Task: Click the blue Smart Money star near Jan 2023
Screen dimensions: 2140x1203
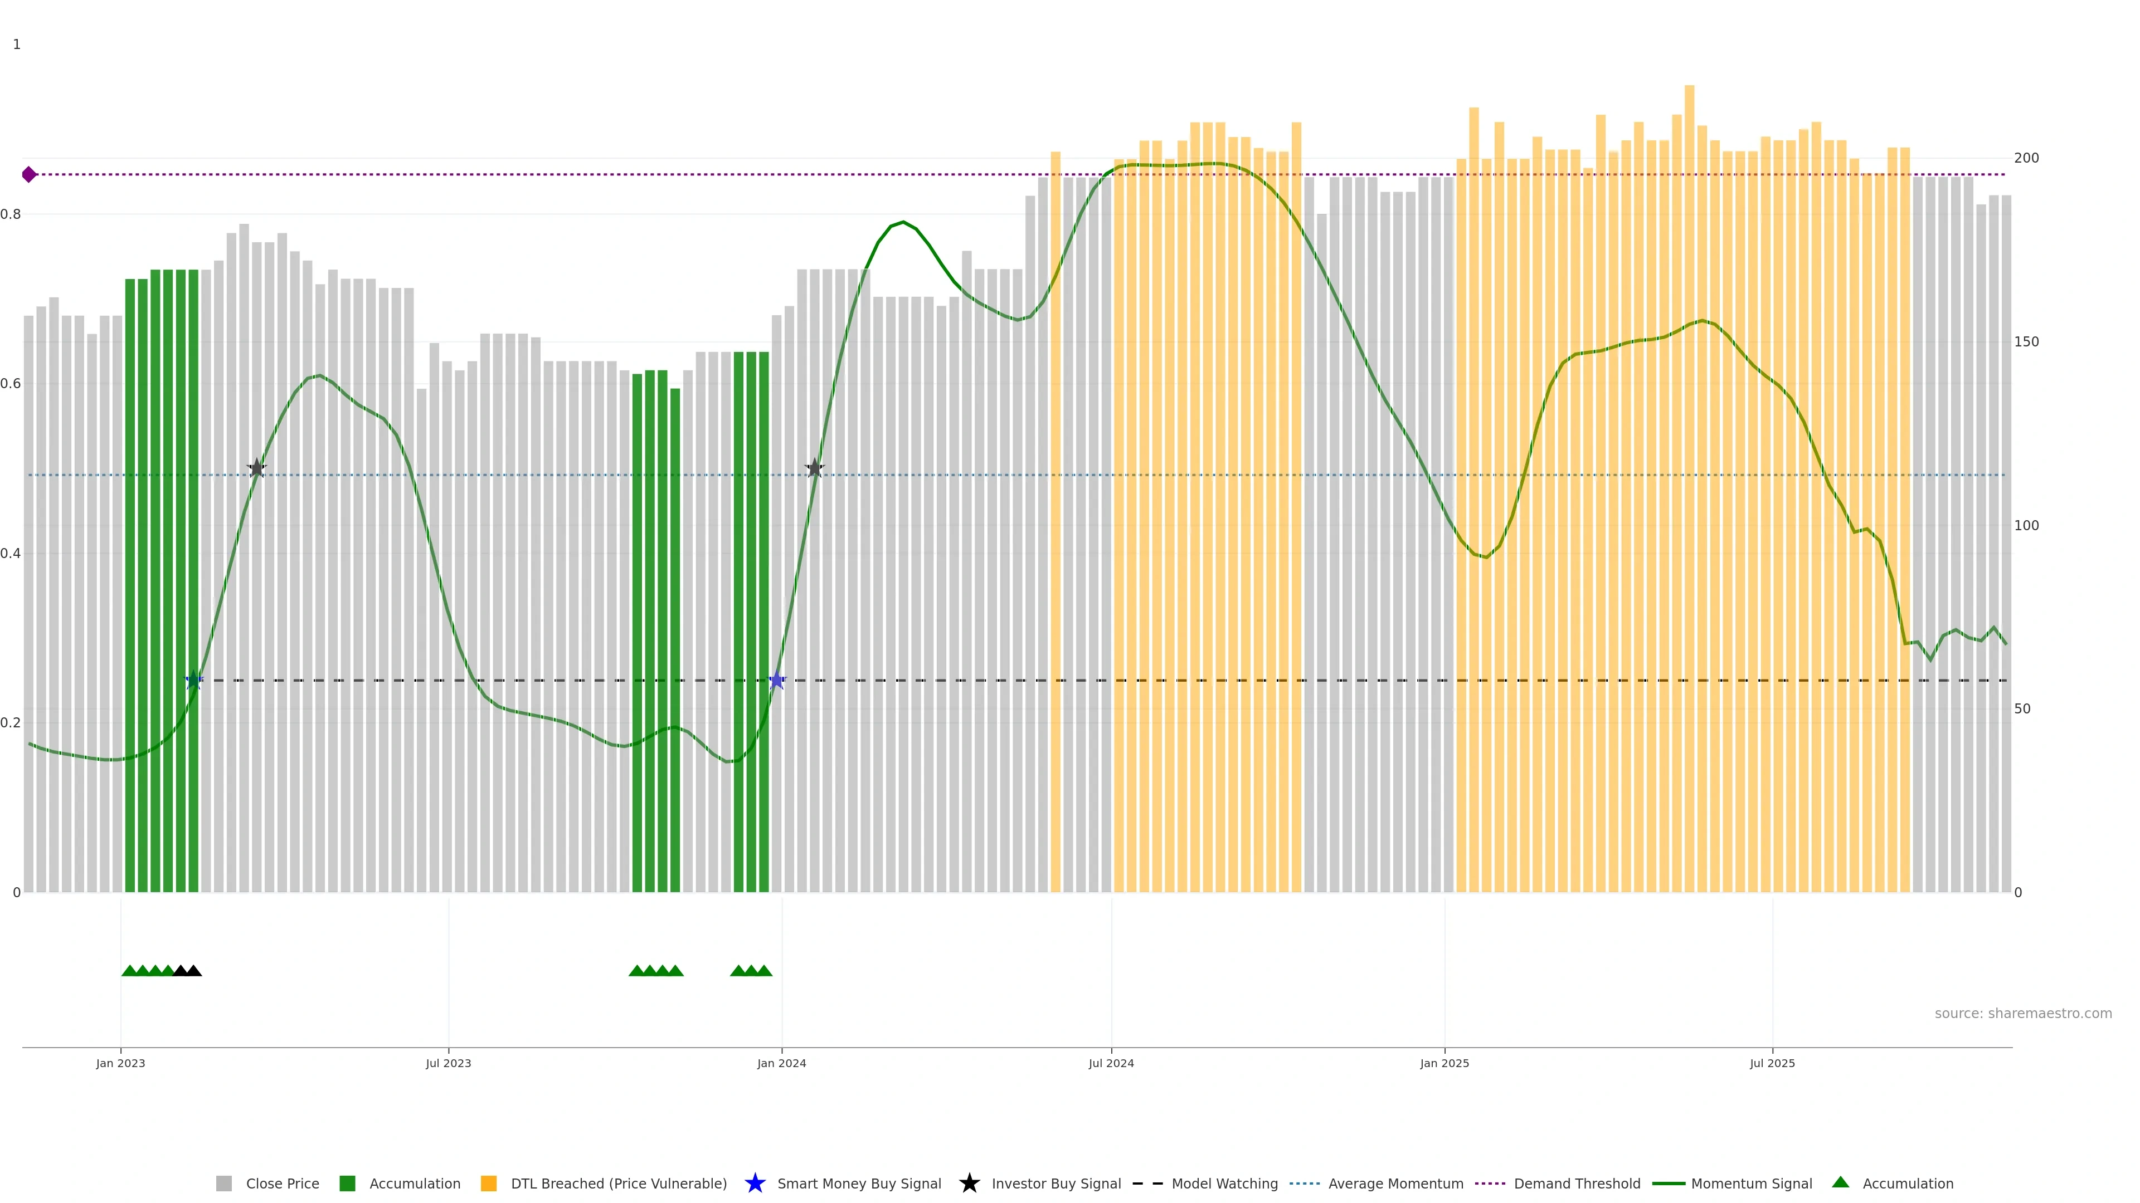Action: point(193,681)
